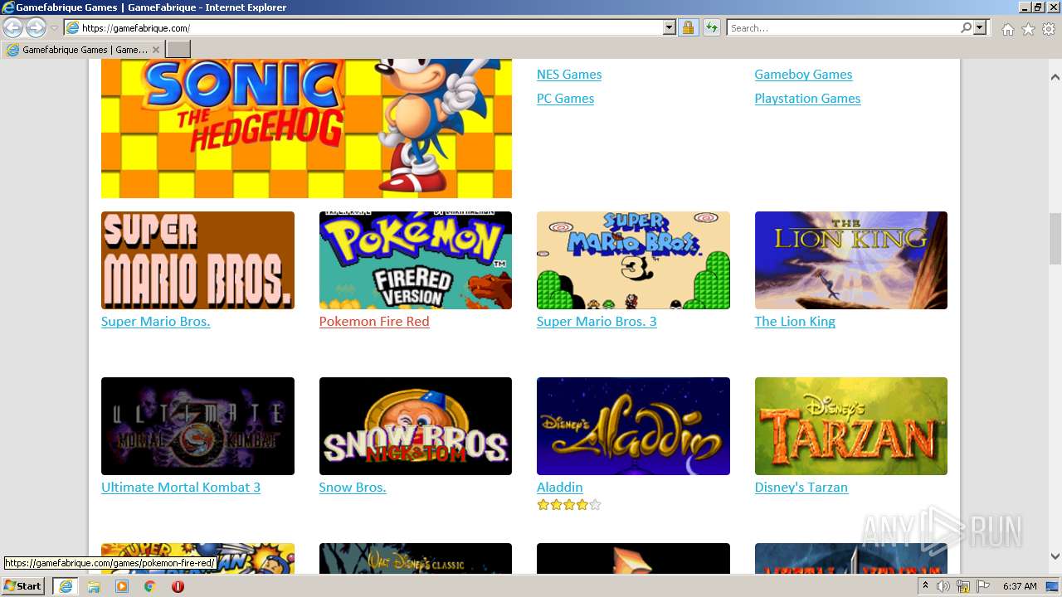Click the Refresh page icon

click(712, 28)
